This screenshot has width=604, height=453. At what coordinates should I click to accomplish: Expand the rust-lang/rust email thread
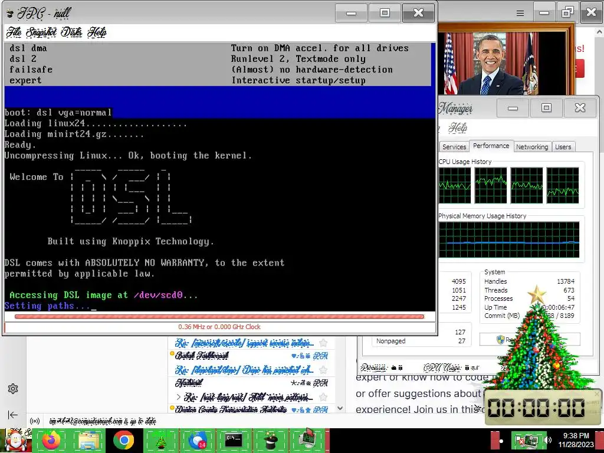(178, 396)
